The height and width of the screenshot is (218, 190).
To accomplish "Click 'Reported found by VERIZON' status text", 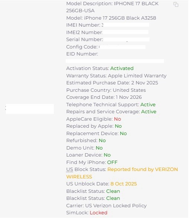I will (x=142, y=170).
